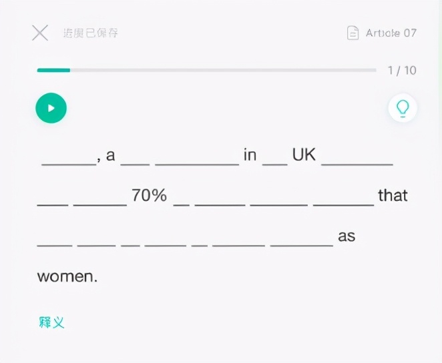Viewport: 442px width, 363px height.
Task: Select the blank between "in" and "UK"
Action: click(274, 157)
